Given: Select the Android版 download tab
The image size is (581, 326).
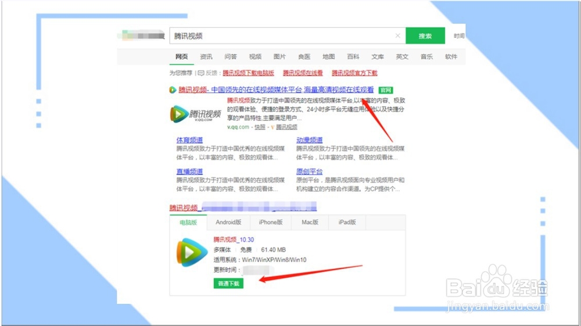Looking at the screenshot, I should (228, 222).
